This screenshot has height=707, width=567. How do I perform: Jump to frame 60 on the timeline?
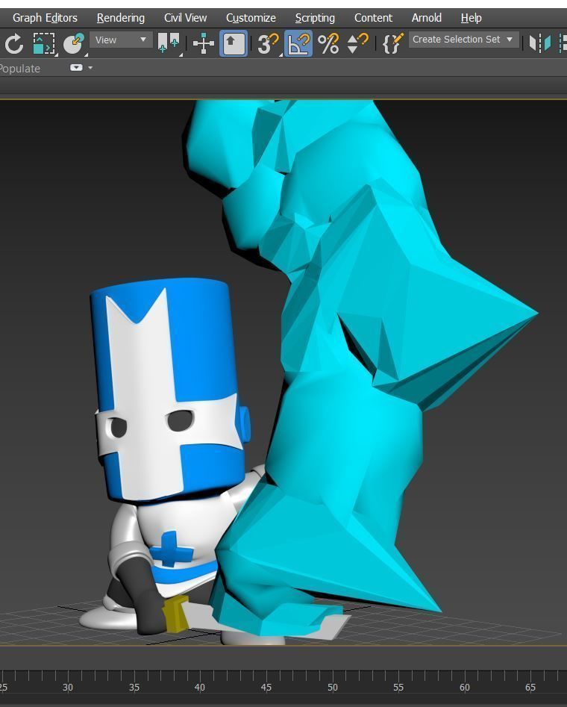464,687
